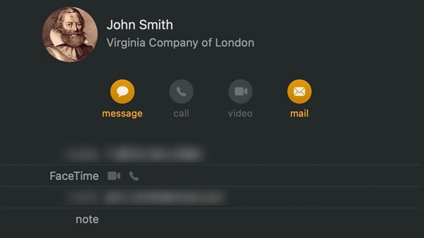Click the blurred label before the email address

click(x=82, y=197)
